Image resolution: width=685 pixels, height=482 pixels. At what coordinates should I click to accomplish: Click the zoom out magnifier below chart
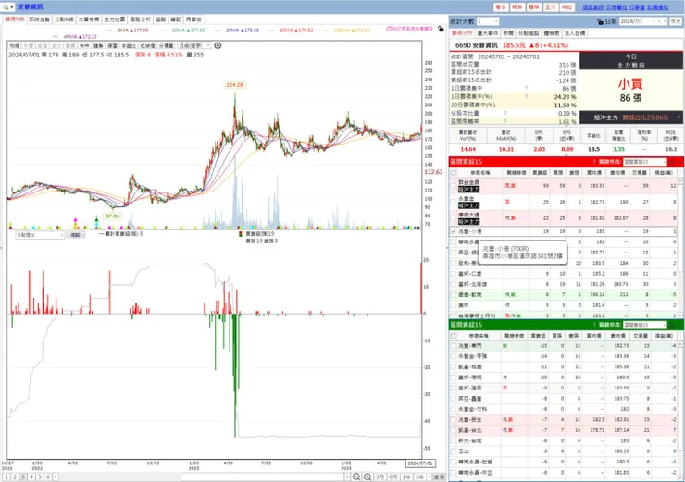pyautogui.click(x=356, y=476)
